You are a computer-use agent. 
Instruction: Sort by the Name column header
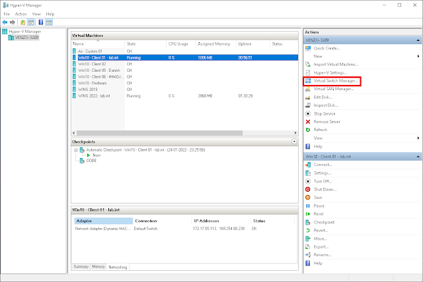tap(98, 44)
